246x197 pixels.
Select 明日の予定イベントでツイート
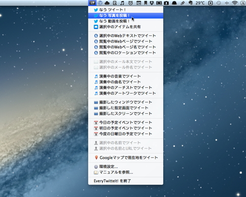(x=125, y=128)
